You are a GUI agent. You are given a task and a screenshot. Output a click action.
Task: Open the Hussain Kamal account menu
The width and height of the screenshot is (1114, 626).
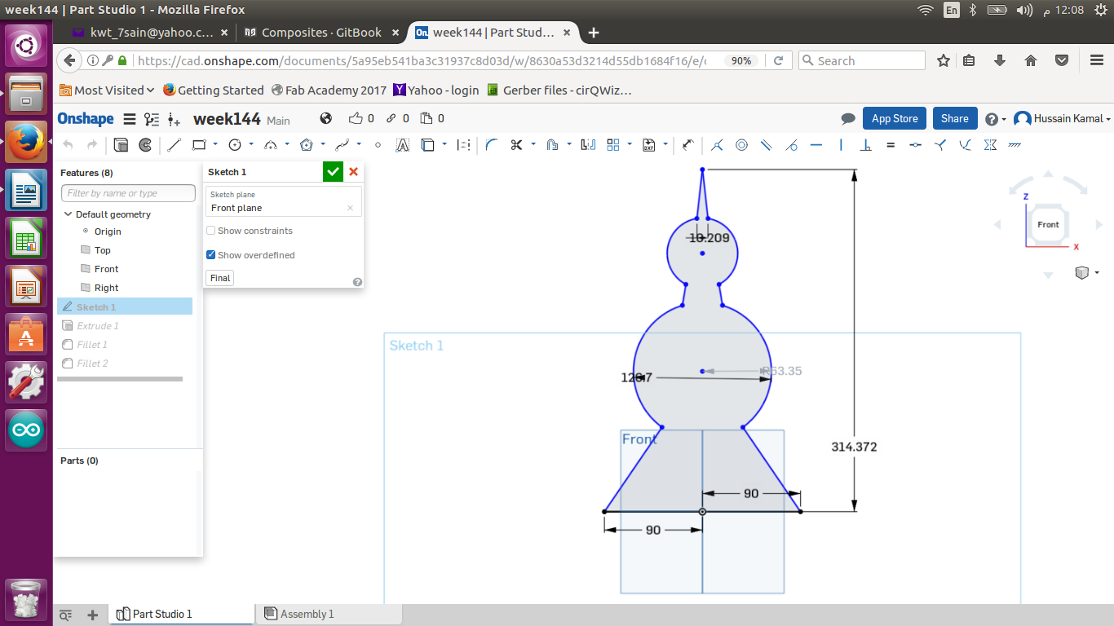1063,119
